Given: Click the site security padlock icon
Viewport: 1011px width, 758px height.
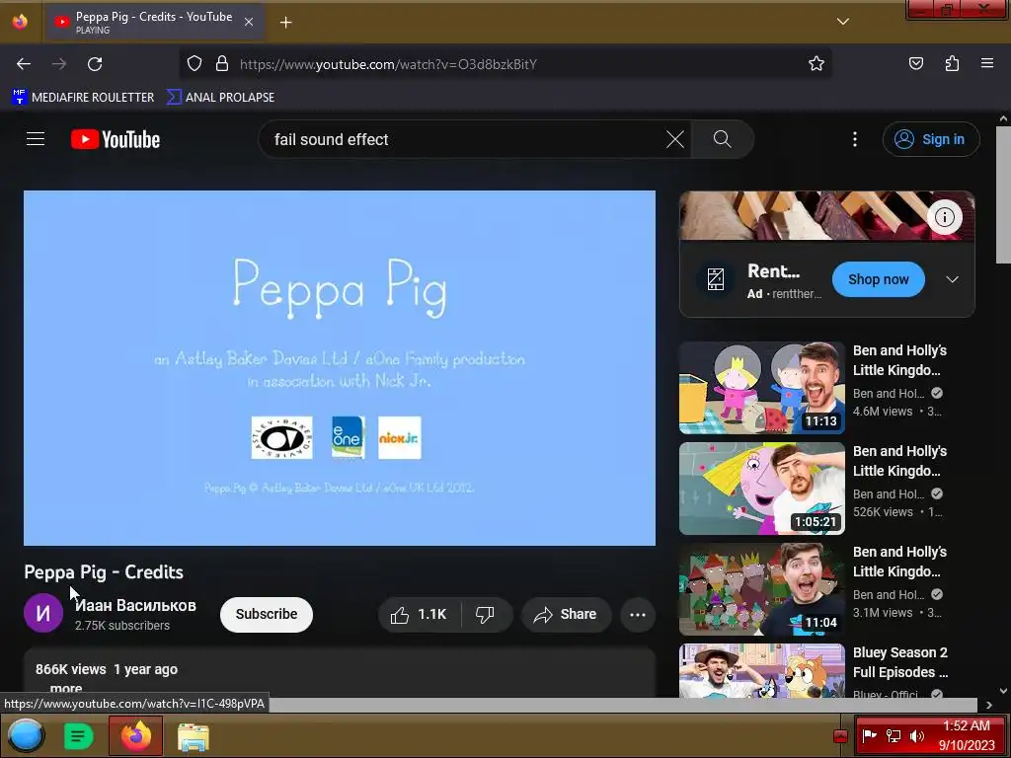Looking at the screenshot, I should coord(222,64).
